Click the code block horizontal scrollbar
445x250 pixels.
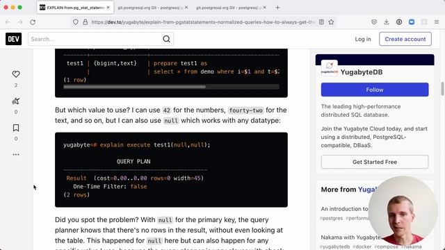click(134, 87)
